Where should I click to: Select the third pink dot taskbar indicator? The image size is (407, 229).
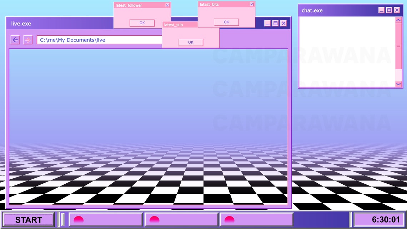(x=229, y=220)
